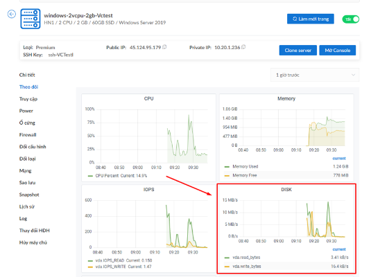The height and width of the screenshot is (277, 371).
Task: Click the Memory graph area
Action: (291, 127)
